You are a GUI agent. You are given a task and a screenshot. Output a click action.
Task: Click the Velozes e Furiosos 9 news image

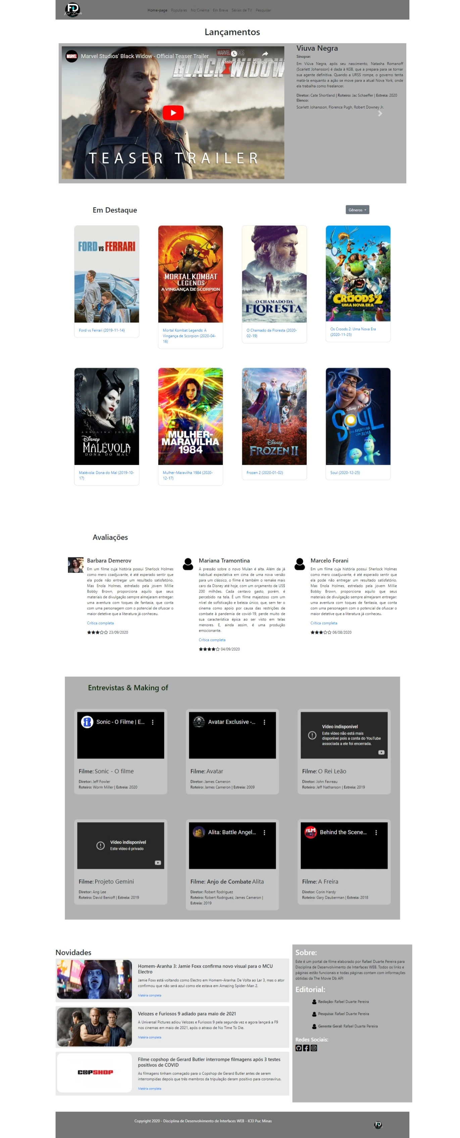click(95, 1027)
